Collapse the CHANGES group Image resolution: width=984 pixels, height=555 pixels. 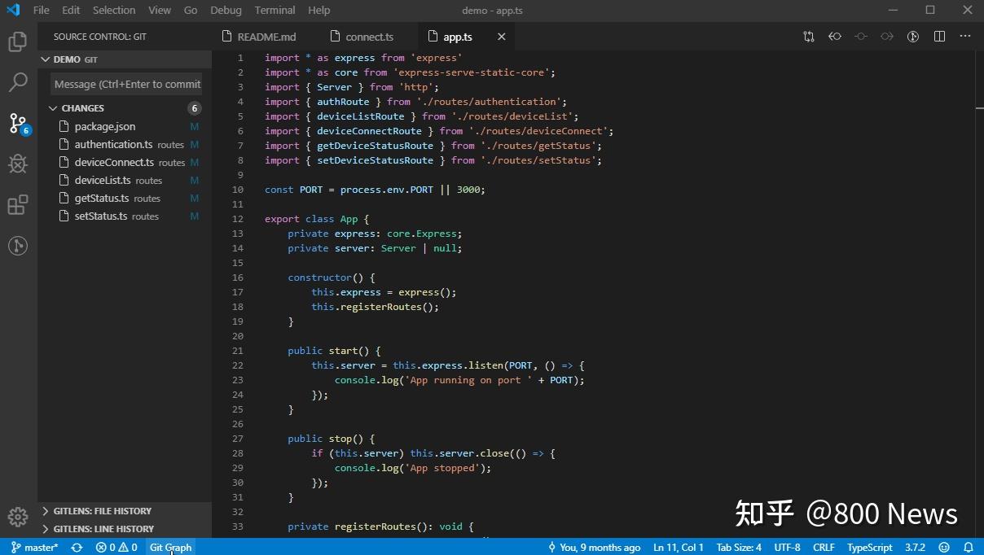point(125,108)
